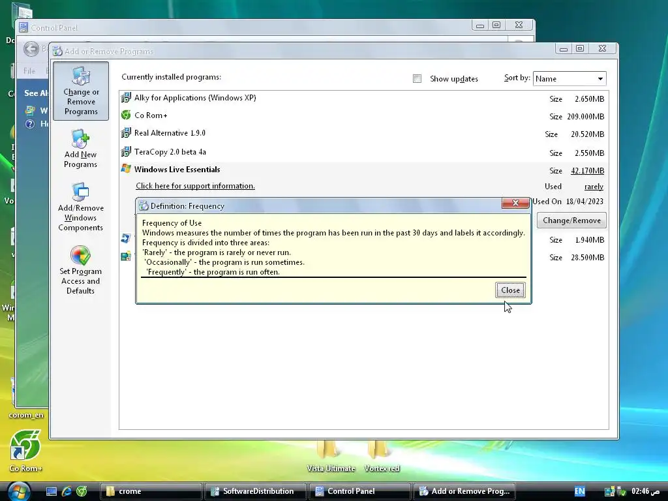Close the Definition: Frequency popup with X
Screen dimensions: 668x501
(515, 204)
